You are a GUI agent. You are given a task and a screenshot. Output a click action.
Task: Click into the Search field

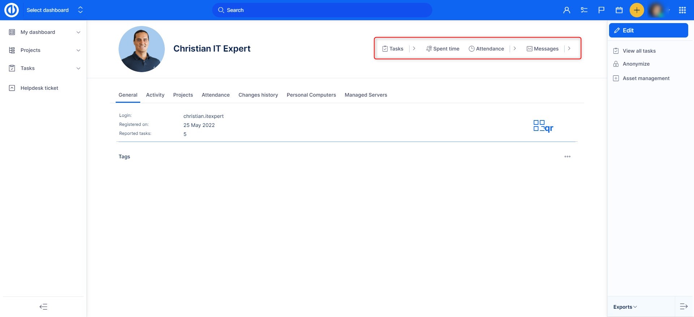[322, 10]
